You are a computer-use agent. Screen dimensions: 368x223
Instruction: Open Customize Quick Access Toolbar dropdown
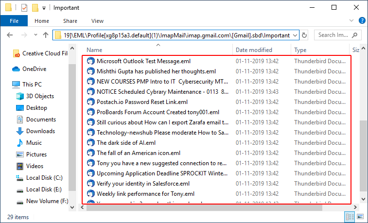point(44,8)
